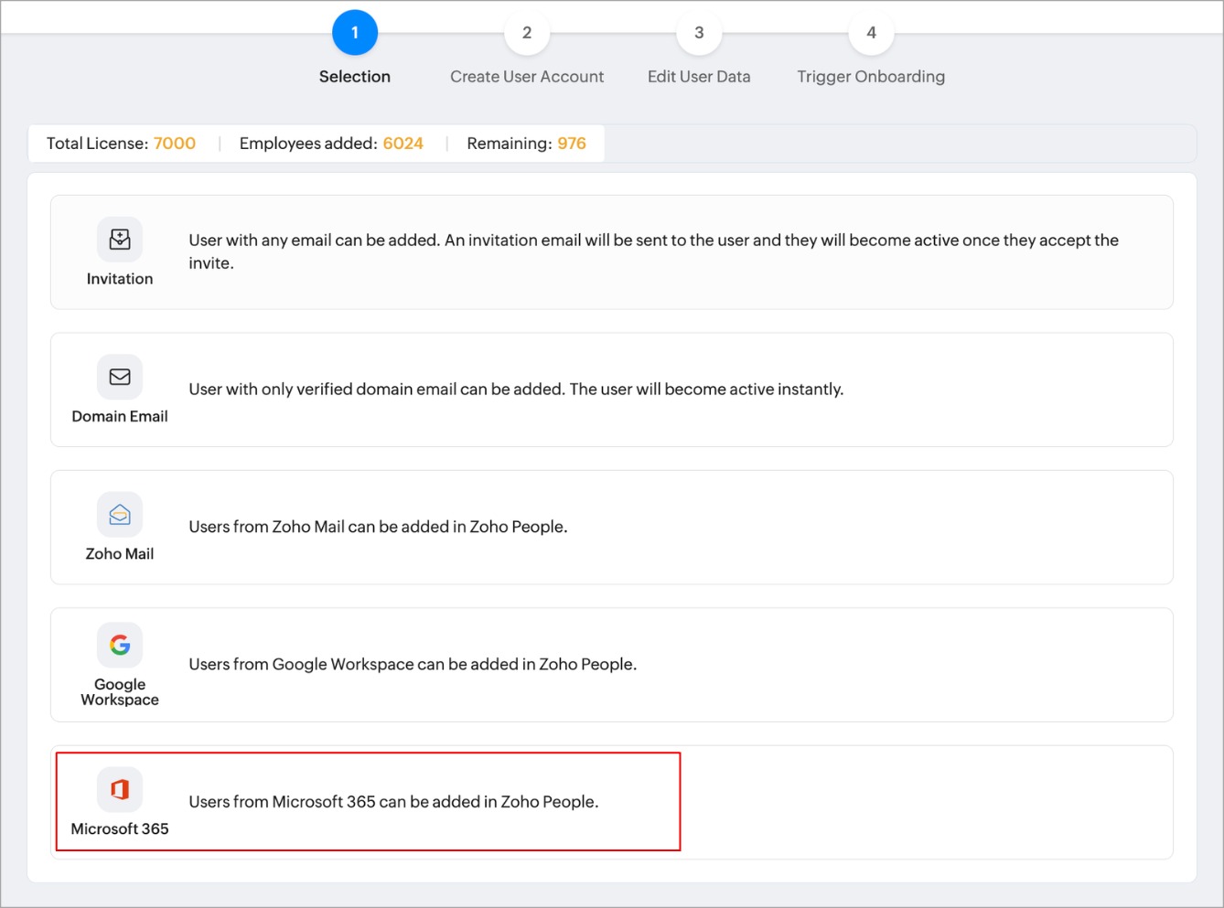Select the Domain Email text label
The height and width of the screenshot is (908, 1224).
[120, 416]
